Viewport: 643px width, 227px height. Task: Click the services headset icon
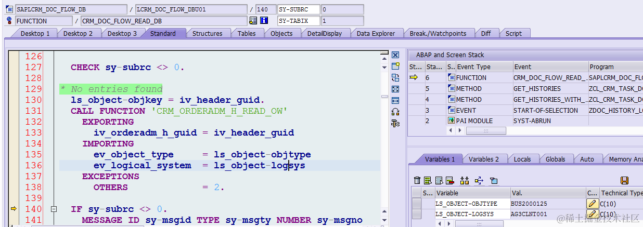pos(395,112)
